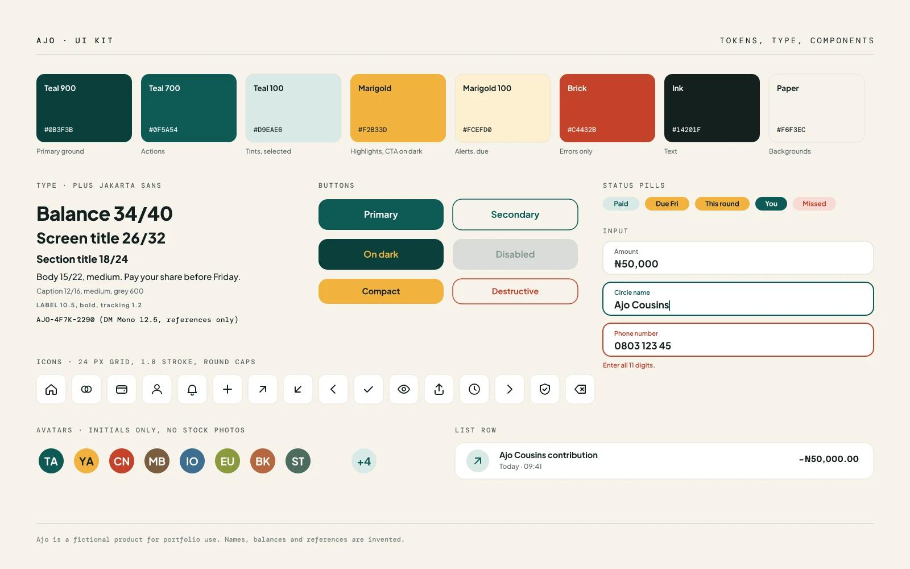Click the plus icon tile

point(227,389)
